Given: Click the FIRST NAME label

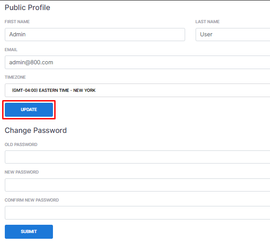Looking at the screenshot, I should [17, 22].
